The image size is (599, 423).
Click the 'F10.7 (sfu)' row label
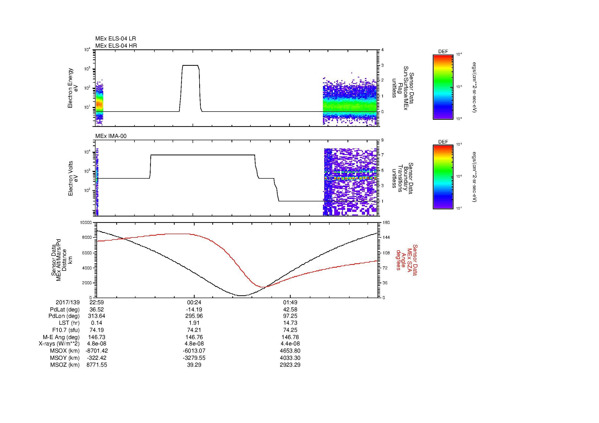[x=66, y=330]
